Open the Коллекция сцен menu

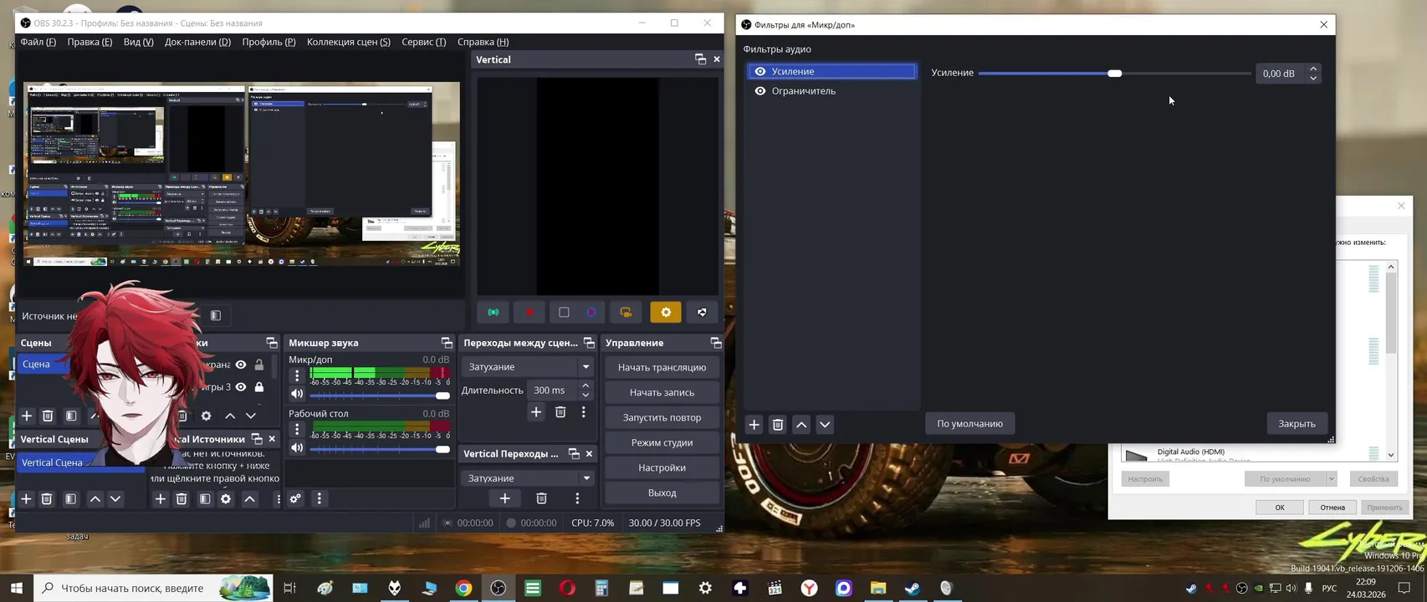(349, 42)
